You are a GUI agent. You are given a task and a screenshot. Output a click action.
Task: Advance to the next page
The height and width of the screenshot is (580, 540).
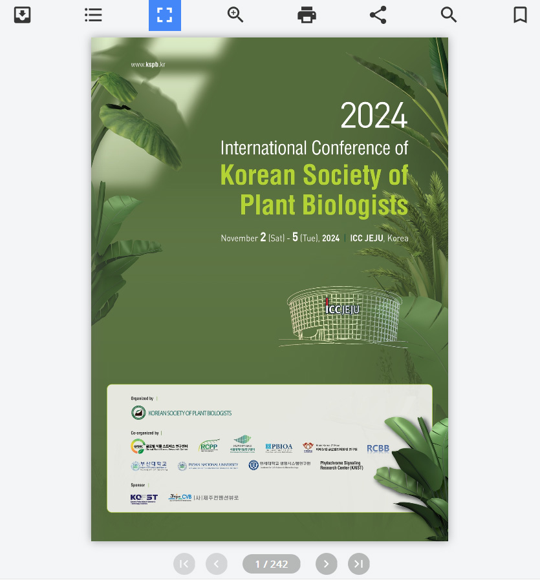coord(326,564)
